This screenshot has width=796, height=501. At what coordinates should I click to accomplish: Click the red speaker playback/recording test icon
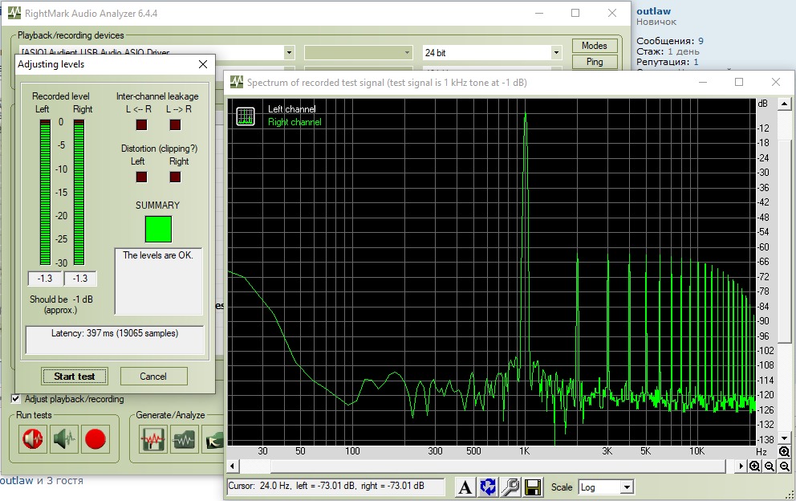point(33,439)
